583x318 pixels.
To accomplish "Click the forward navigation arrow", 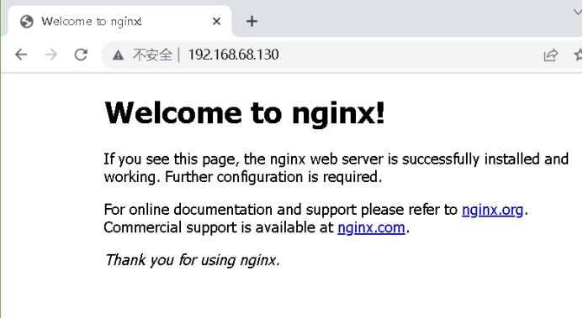I will (x=51, y=55).
